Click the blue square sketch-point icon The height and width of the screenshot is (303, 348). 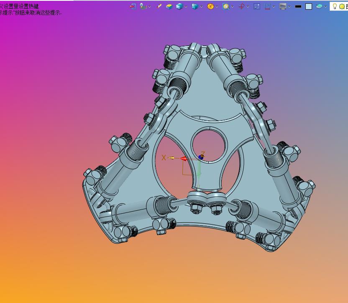click(257, 6)
